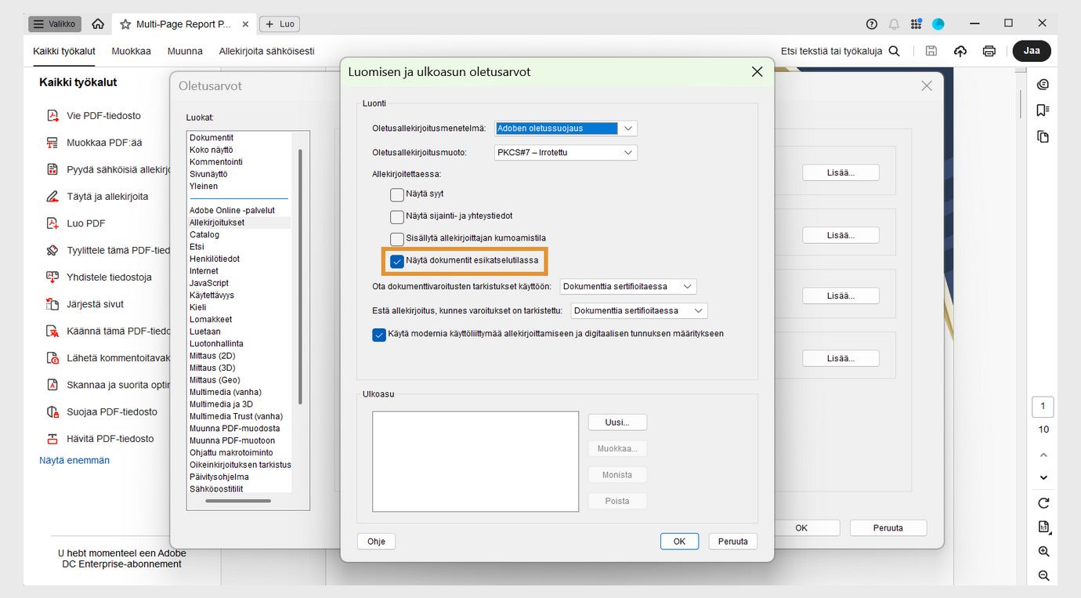The width and height of the screenshot is (1081, 598).
Task: Open Suojaa PDF-tiedosto tool icon
Action: click(x=52, y=411)
